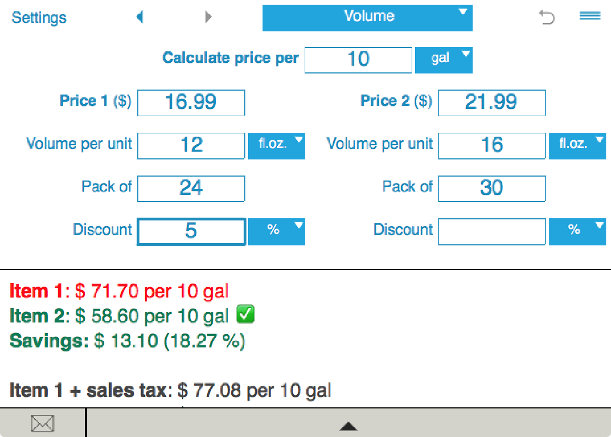Click the next right arrow icon
Screen dimensions: 611x437
click(x=208, y=17)
